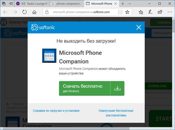
Task: Click the background START button
Action: pos(160,119)
